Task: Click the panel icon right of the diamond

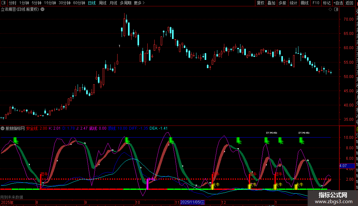Action: [x=336, y=10]
